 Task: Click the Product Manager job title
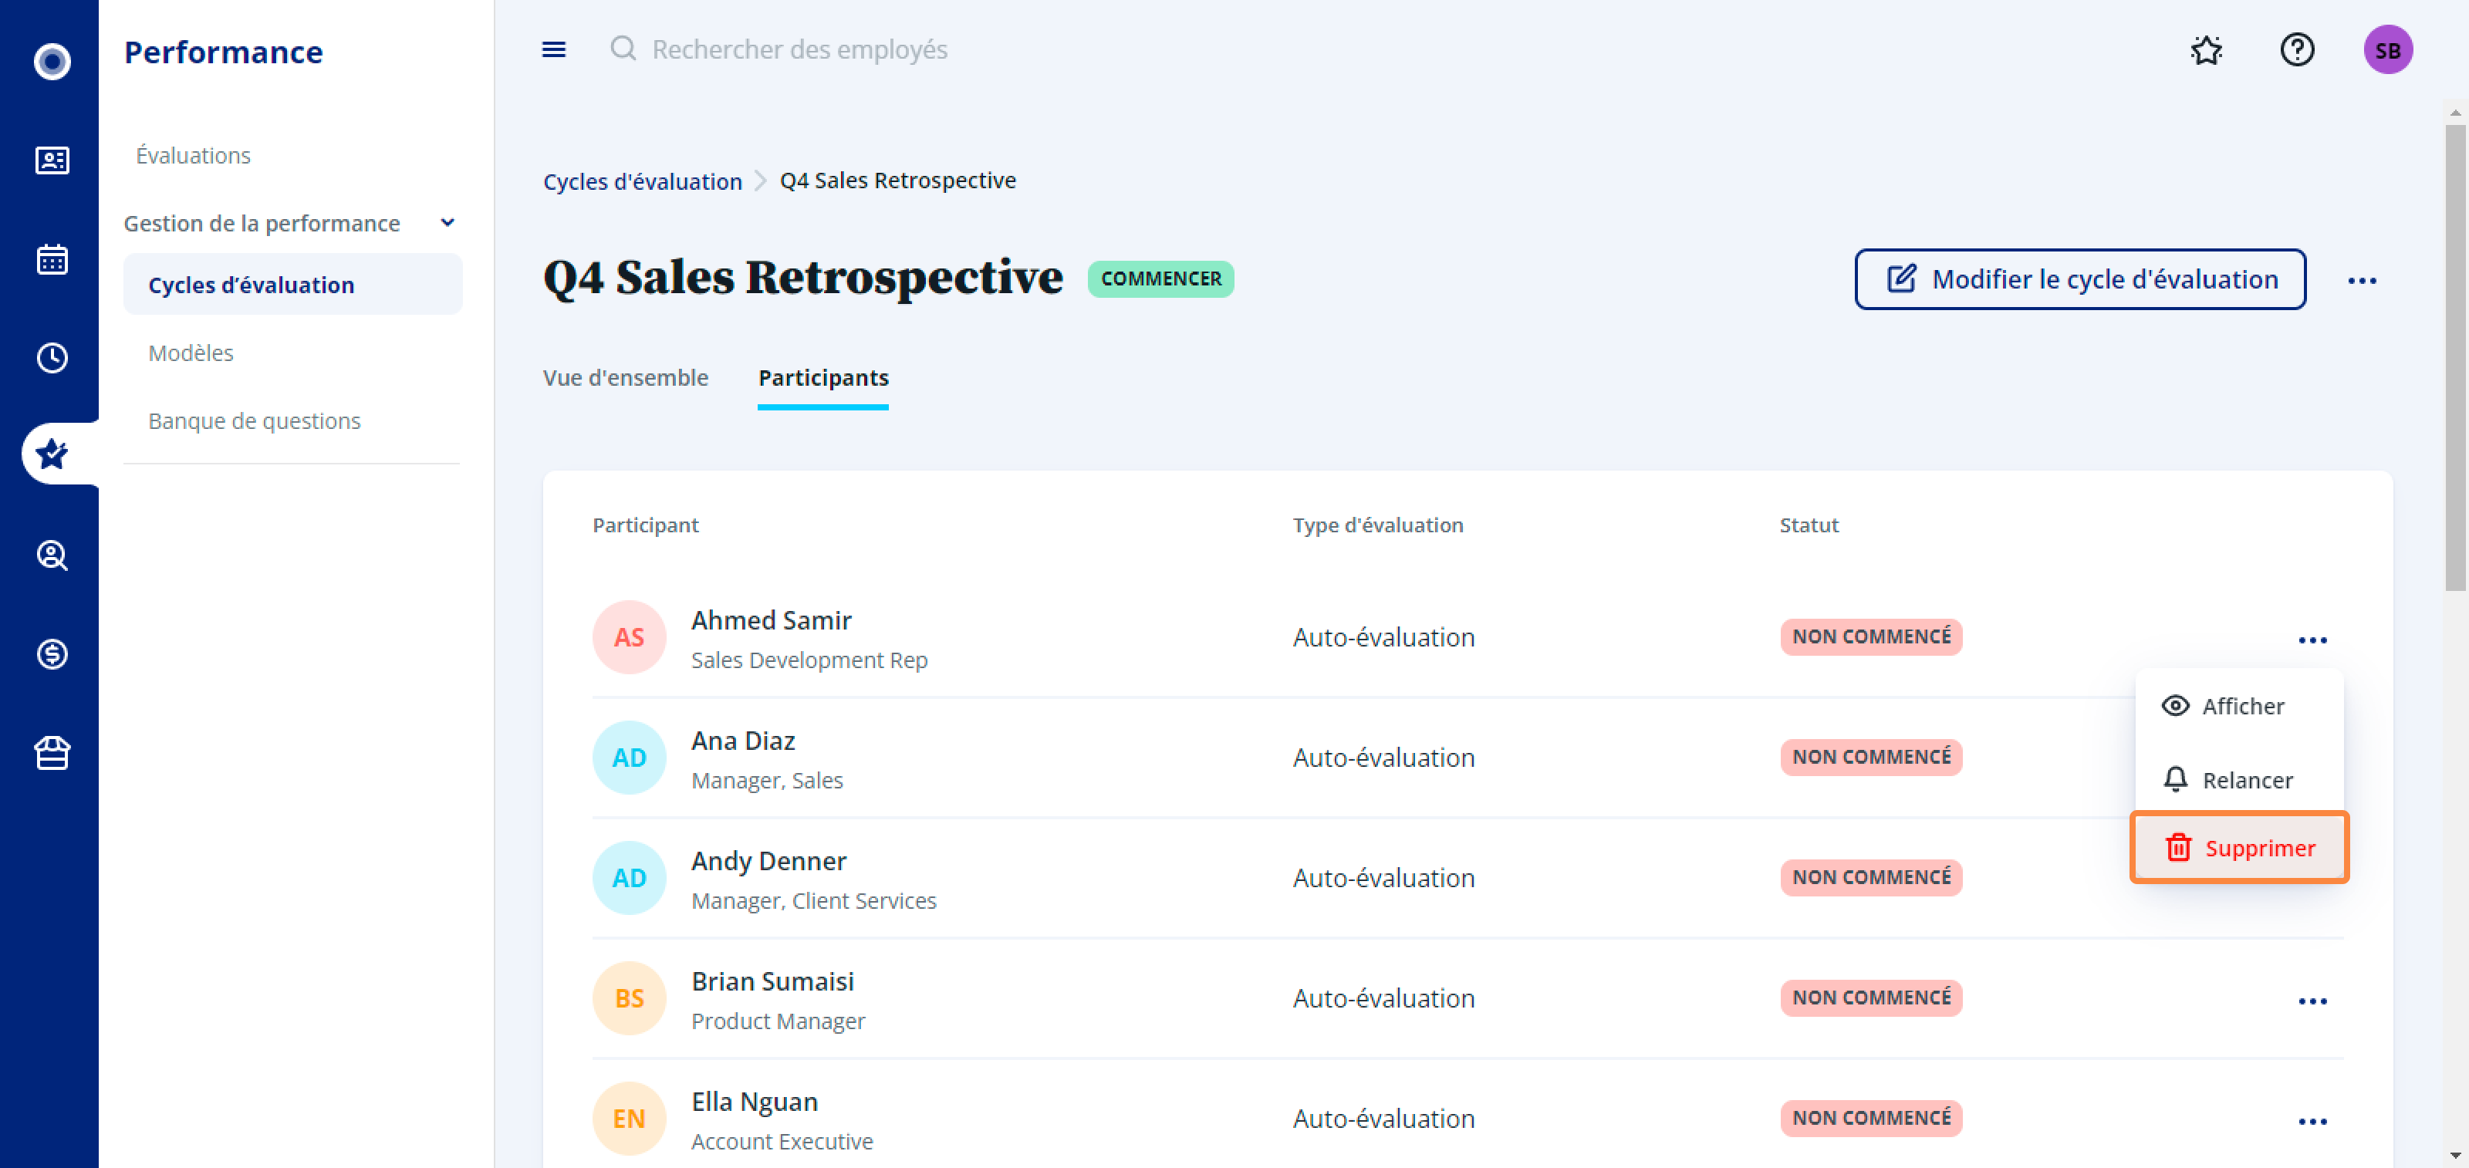[x=777, y=1021]
